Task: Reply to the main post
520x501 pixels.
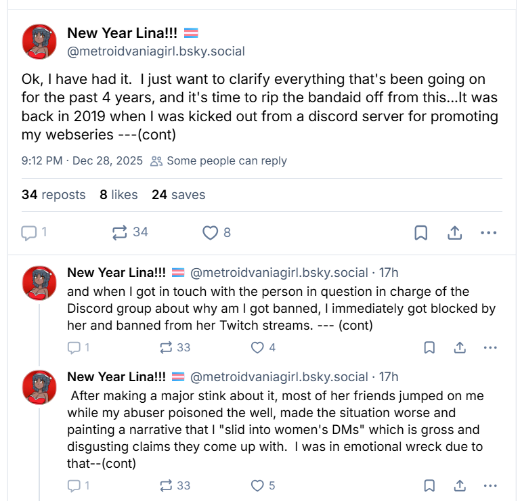Action: pos(28,233)
